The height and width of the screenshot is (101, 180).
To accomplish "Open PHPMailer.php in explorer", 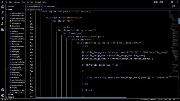I will tap(17, 75).
